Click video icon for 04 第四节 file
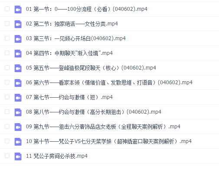 tap(18, 54)
